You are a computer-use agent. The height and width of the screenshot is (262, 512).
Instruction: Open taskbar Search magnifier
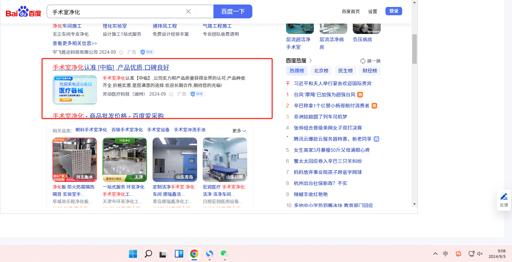(x=148, y=254)
